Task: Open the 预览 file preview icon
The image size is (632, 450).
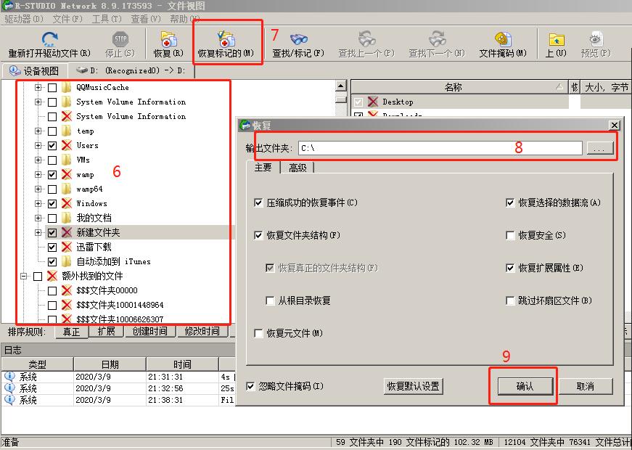Action: 594,41
